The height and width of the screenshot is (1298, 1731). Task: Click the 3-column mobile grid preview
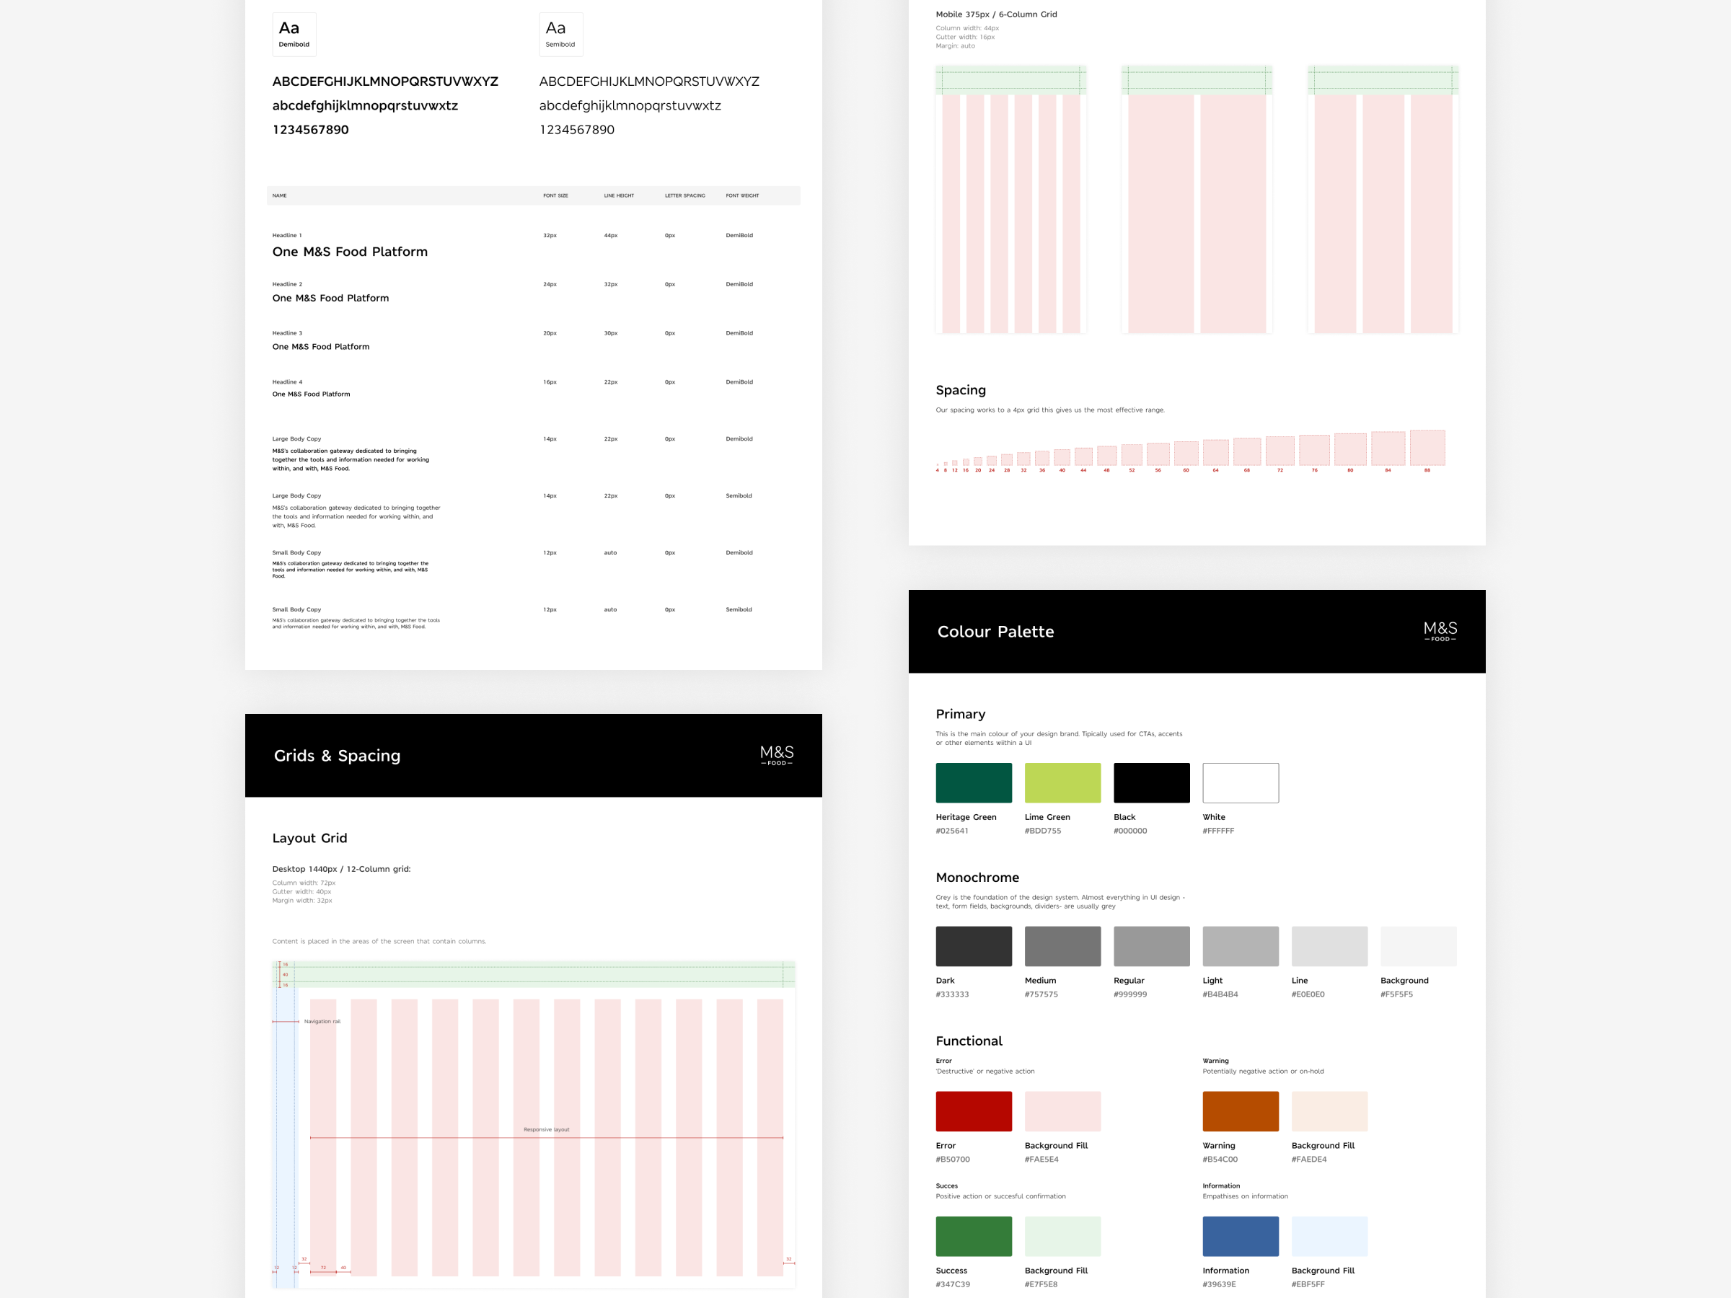click(1383, 200)
